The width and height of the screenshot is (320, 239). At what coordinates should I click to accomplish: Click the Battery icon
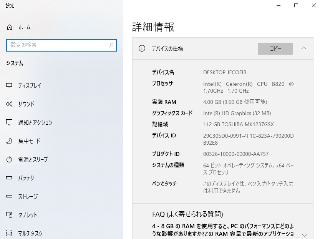(9, 178)
